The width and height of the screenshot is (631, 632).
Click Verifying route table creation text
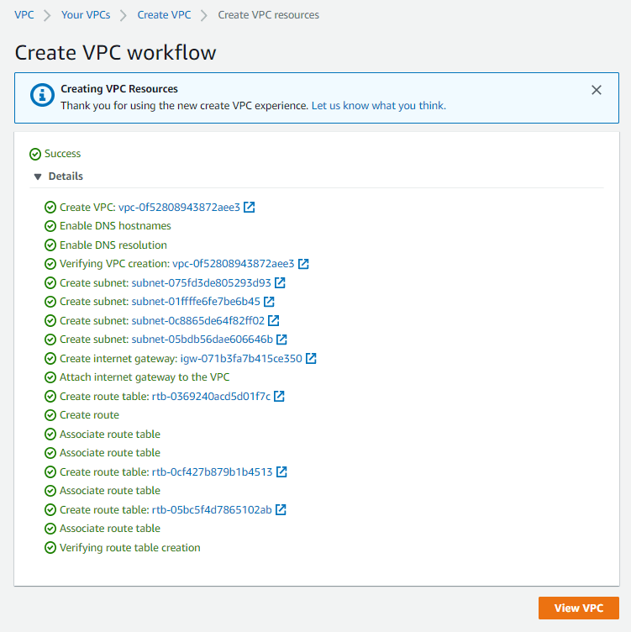coord(130,548)
